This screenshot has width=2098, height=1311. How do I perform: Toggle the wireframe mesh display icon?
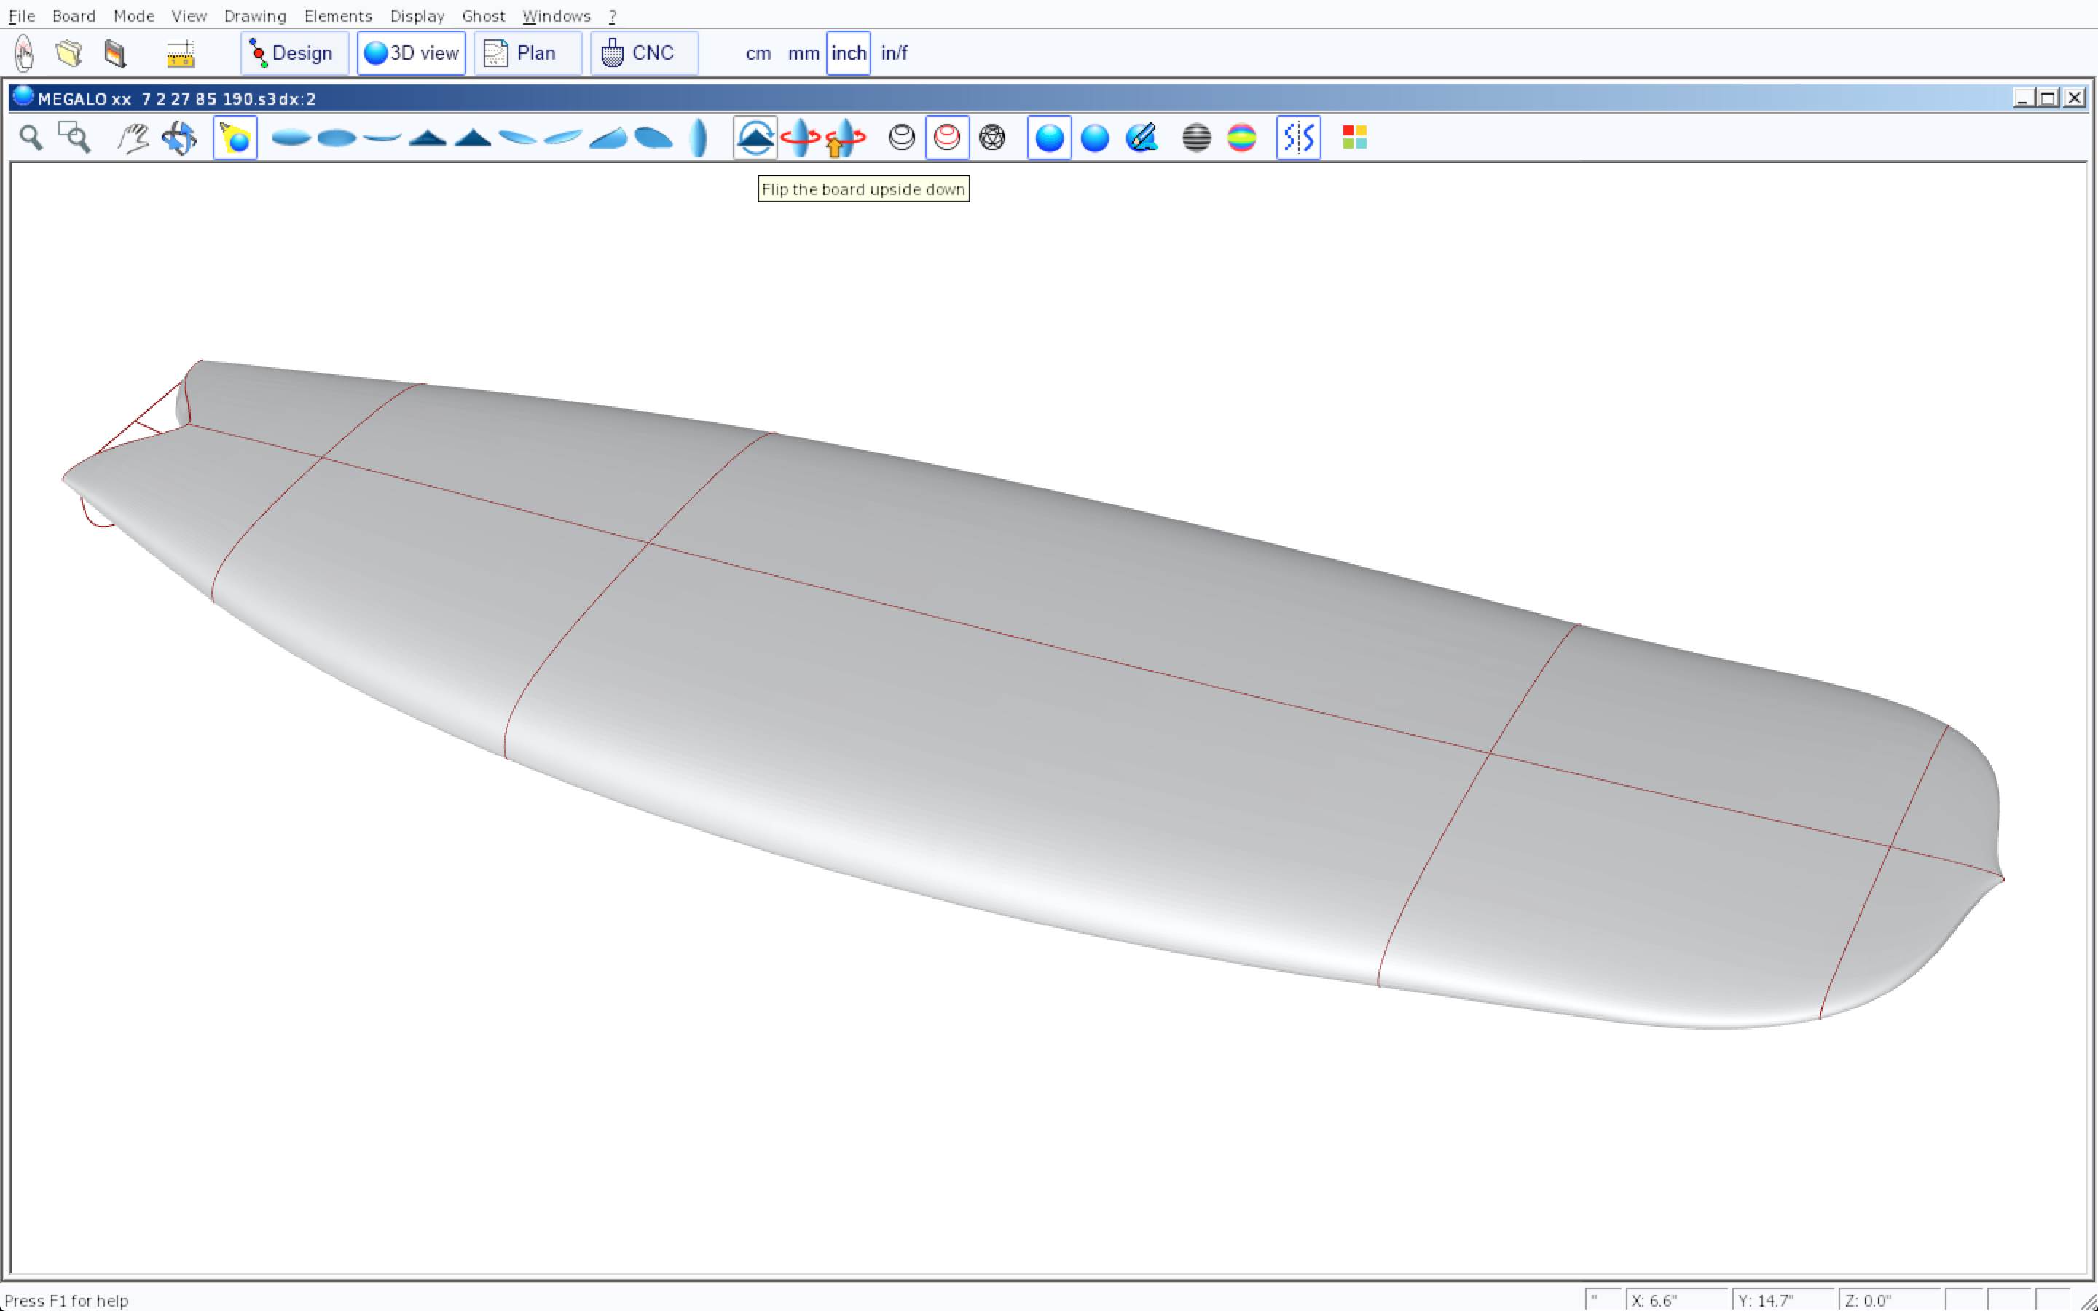coord(991,138)
